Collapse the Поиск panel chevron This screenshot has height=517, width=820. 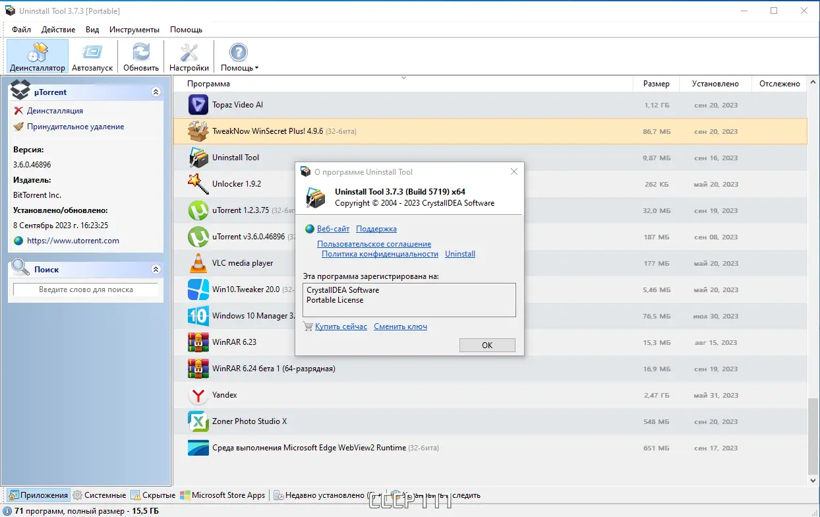tap(156, 269)
